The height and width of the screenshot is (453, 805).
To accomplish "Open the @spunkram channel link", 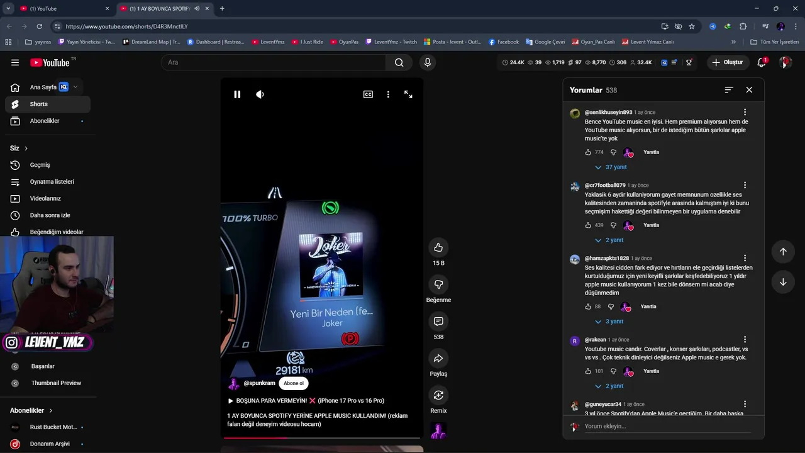I will [260, 383].
